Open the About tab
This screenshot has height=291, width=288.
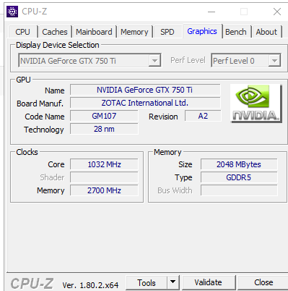266,32
